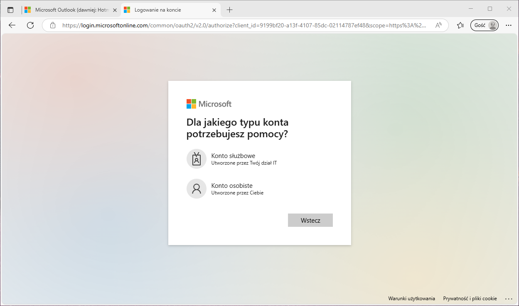Open Prywatność i pliki cookie link
The height and width of the screenshot is (306, 519).
(470, 299)
